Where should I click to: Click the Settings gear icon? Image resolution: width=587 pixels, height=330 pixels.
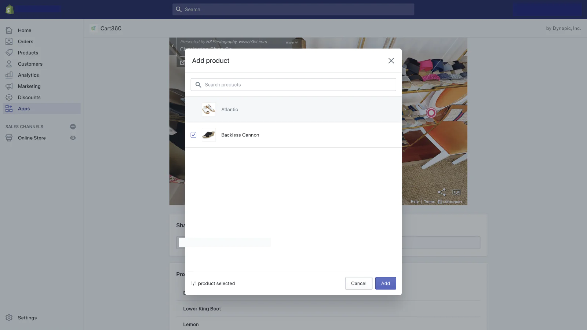9,318
